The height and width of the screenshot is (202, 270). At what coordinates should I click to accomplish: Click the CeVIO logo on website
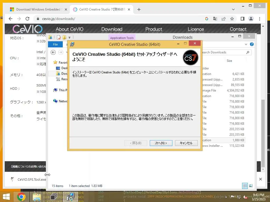click(27, 29)
